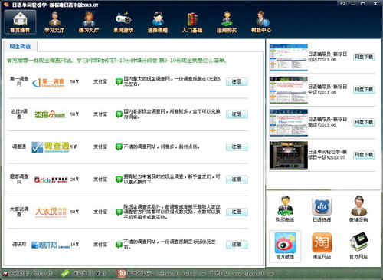Open 练习大厅 practice hall
Image resolution: width=383 pixels, height=280 pixels.
pyautogui.click(x=89, y=22)
